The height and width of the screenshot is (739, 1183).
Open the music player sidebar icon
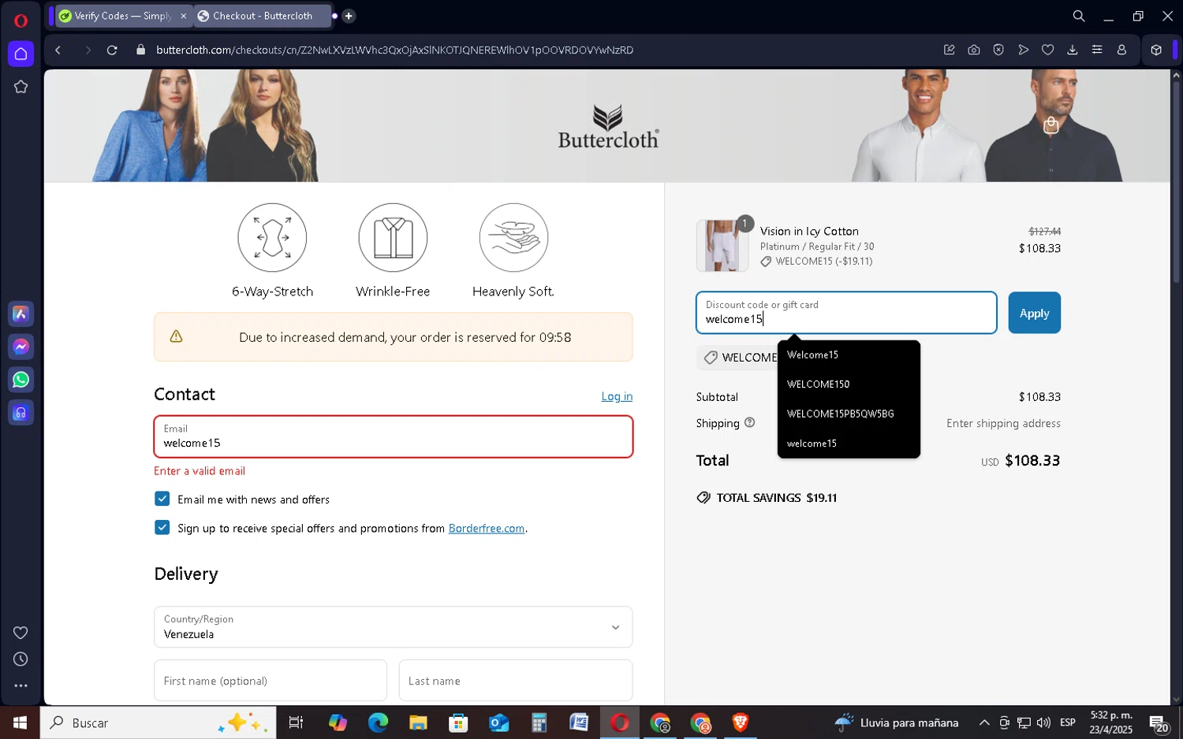point(21,413)
